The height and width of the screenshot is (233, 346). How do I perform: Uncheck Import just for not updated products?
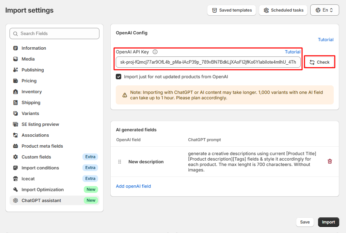[119, 77]
